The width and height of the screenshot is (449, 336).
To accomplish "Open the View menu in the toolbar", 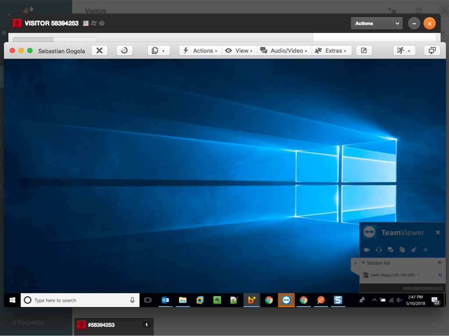I will pos(239,50).
